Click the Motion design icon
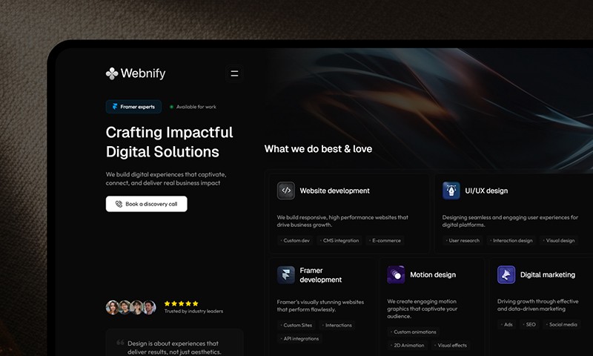 tap(396, 274)
